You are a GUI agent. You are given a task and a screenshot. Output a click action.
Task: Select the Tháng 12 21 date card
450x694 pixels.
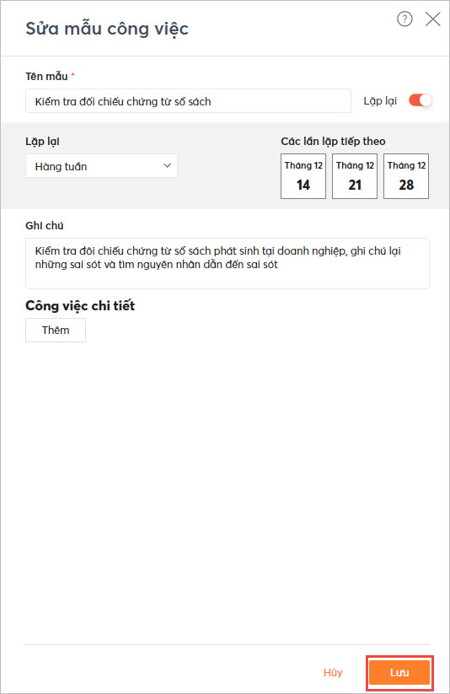pyautogui.click(x=355, y=176)
